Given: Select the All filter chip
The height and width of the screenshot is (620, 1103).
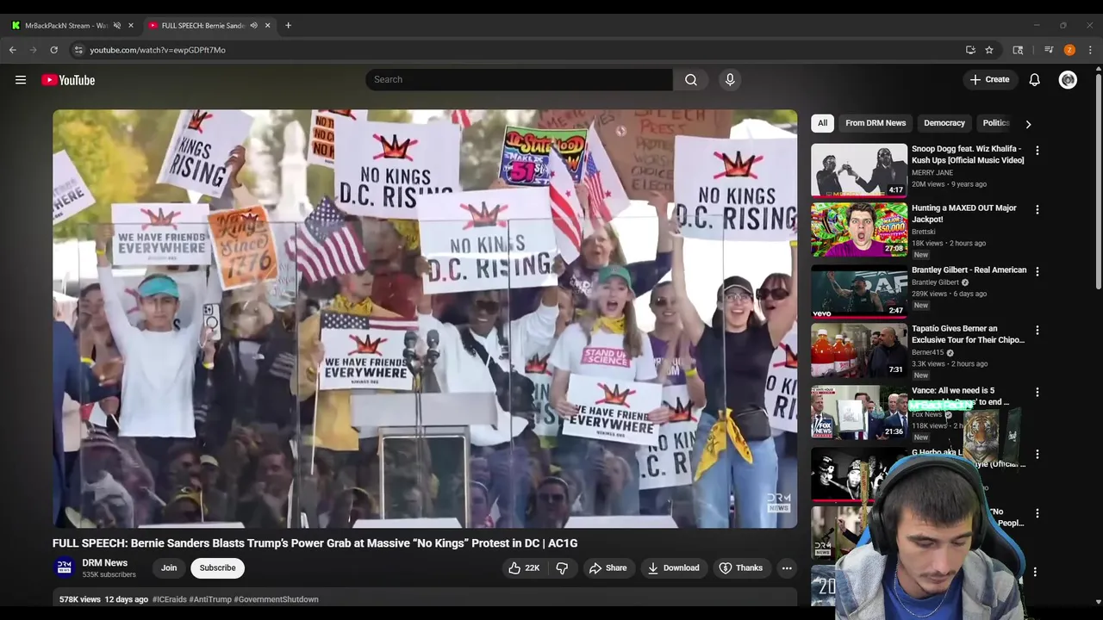Looking at the screenshot, I should 822,123.
